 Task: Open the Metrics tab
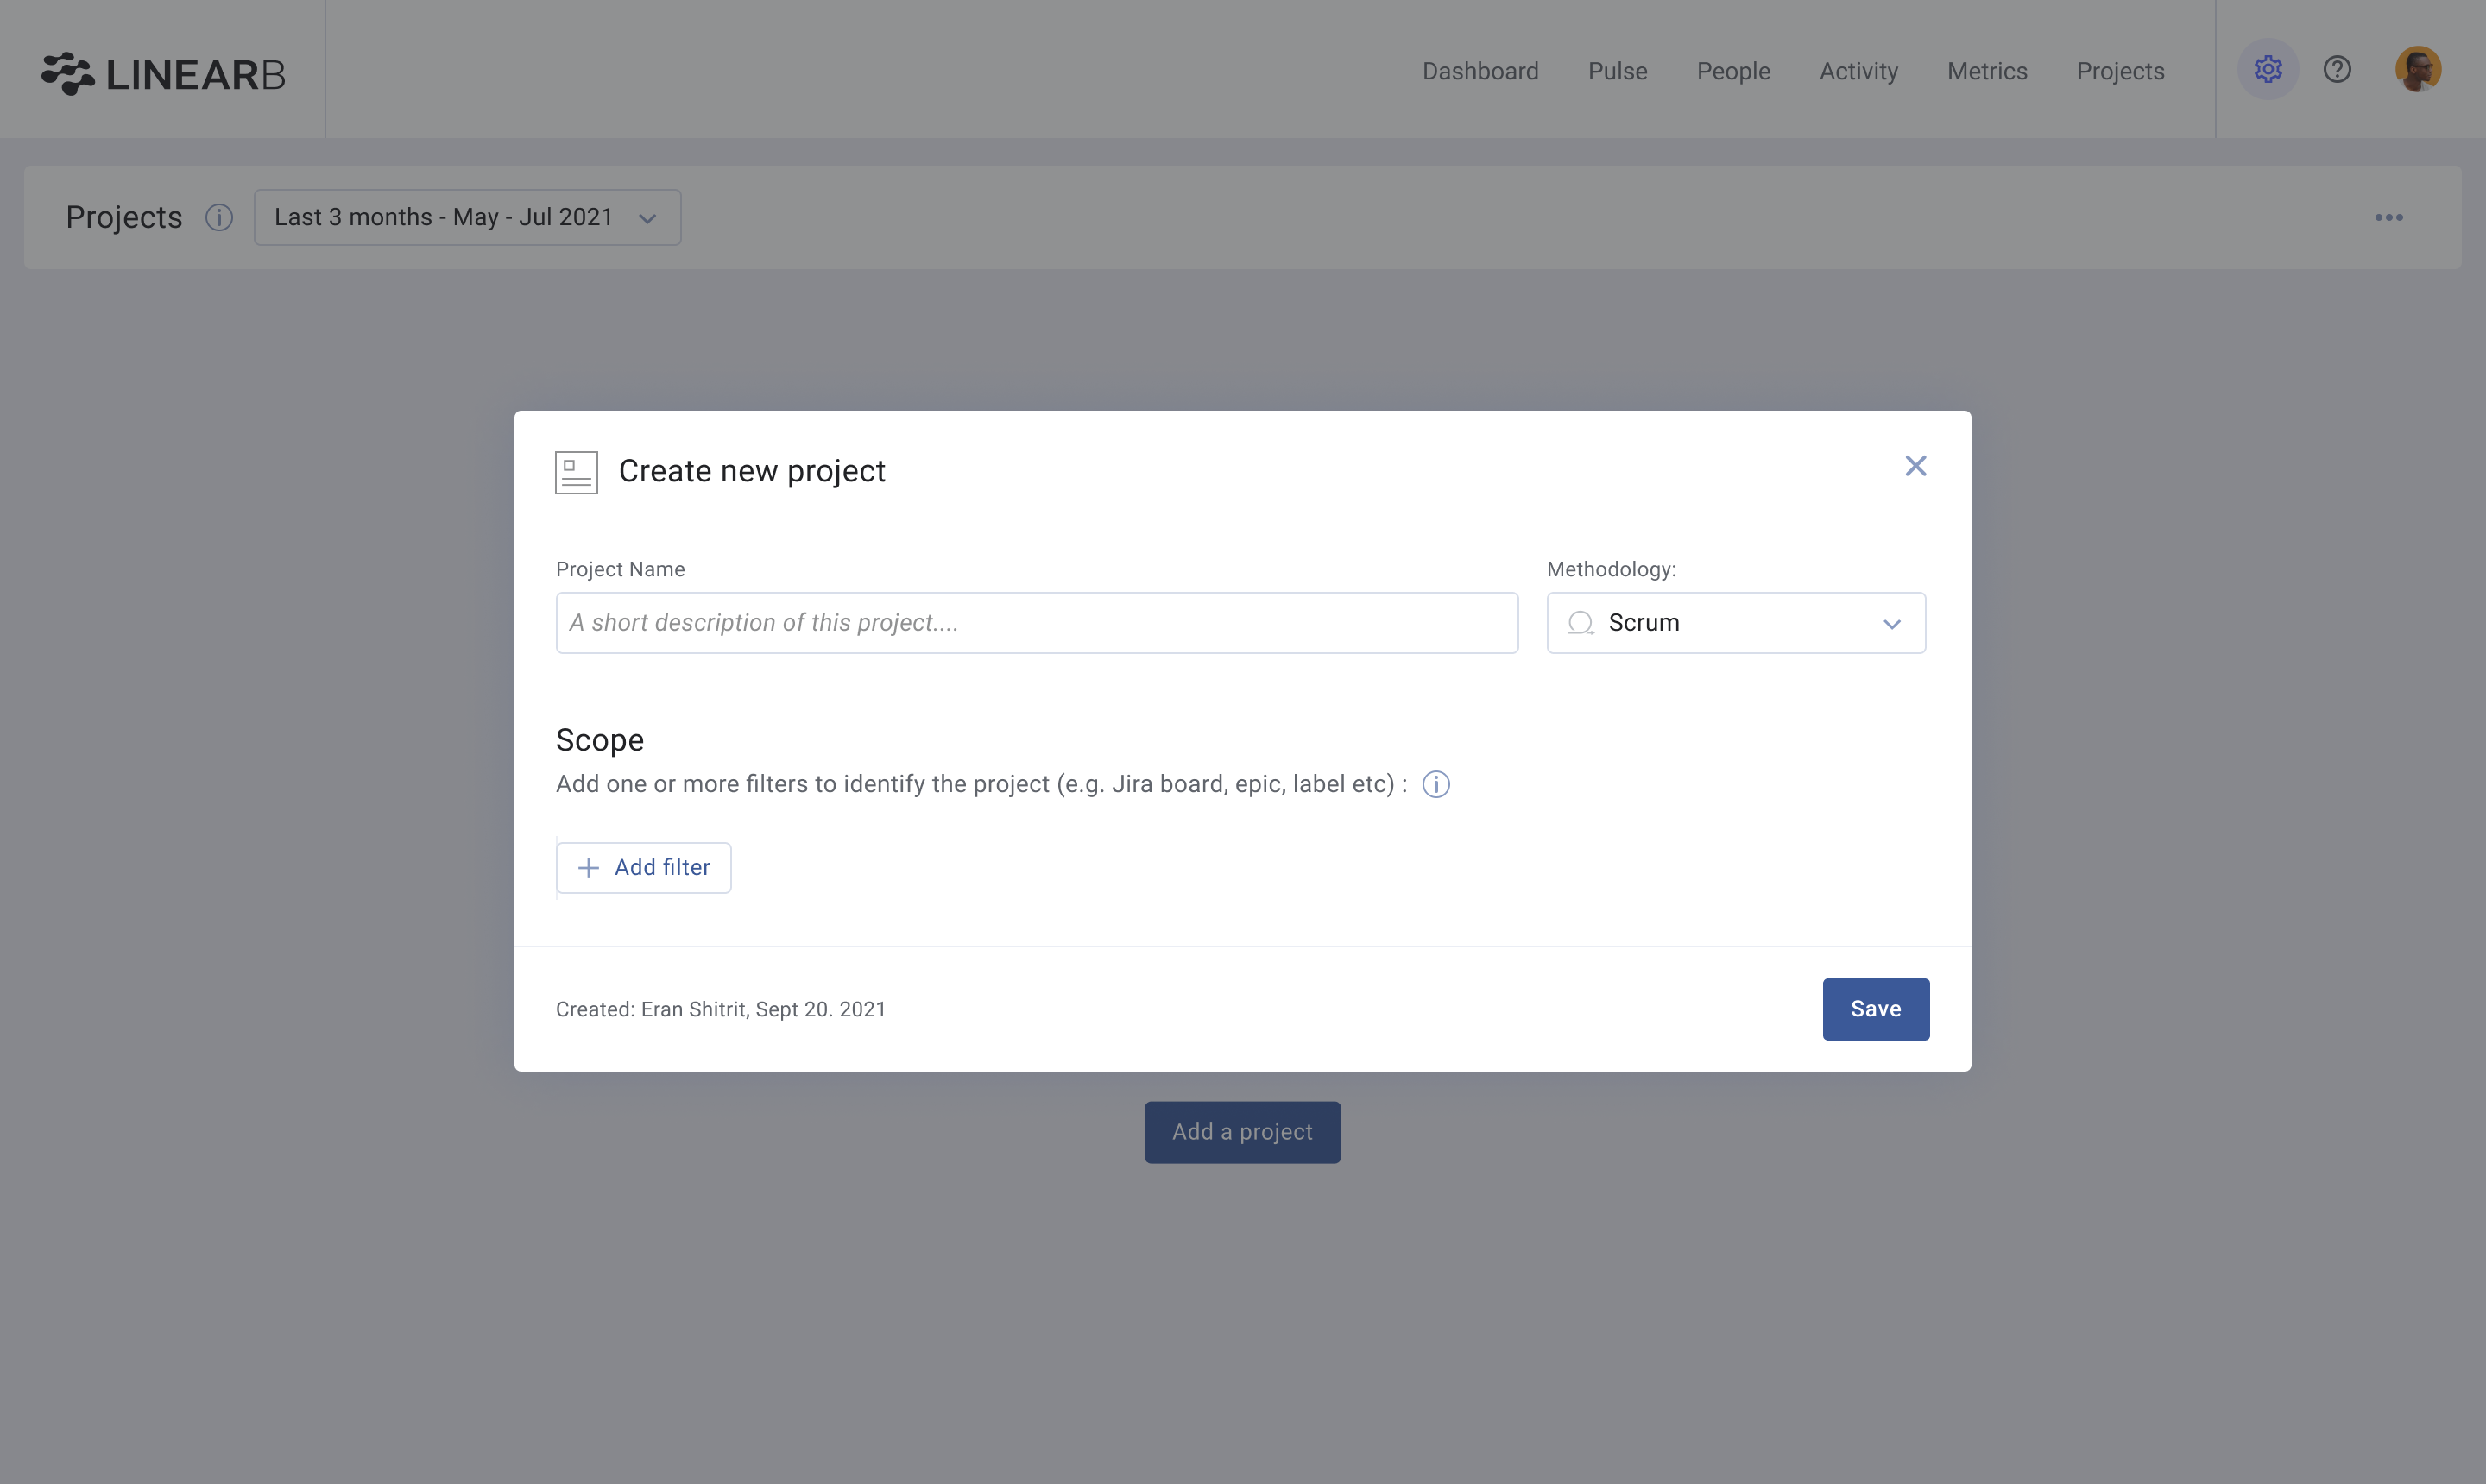pos(1987,71)
